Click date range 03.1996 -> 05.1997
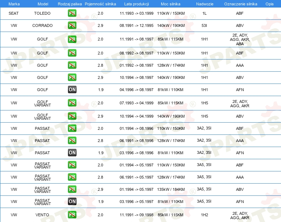281x222 pixels. [137, 202]
